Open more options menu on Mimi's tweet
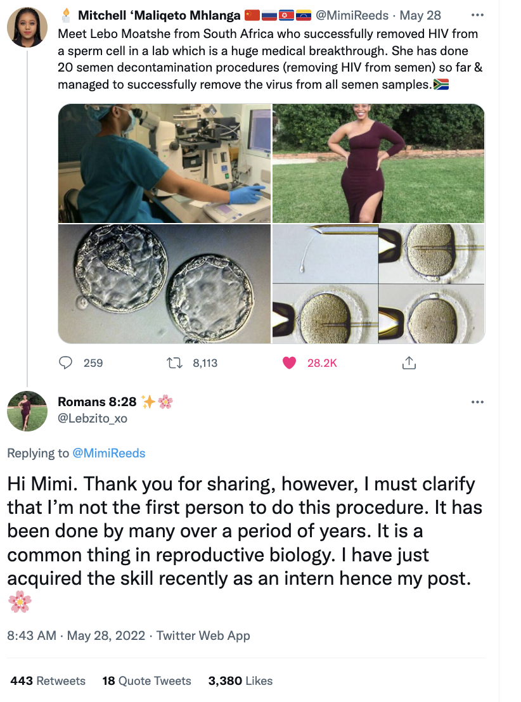521x702 pixels. [x=477, y=15]
